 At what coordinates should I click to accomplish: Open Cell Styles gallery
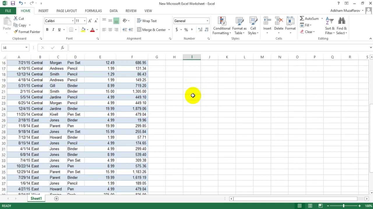pos(253,26)
